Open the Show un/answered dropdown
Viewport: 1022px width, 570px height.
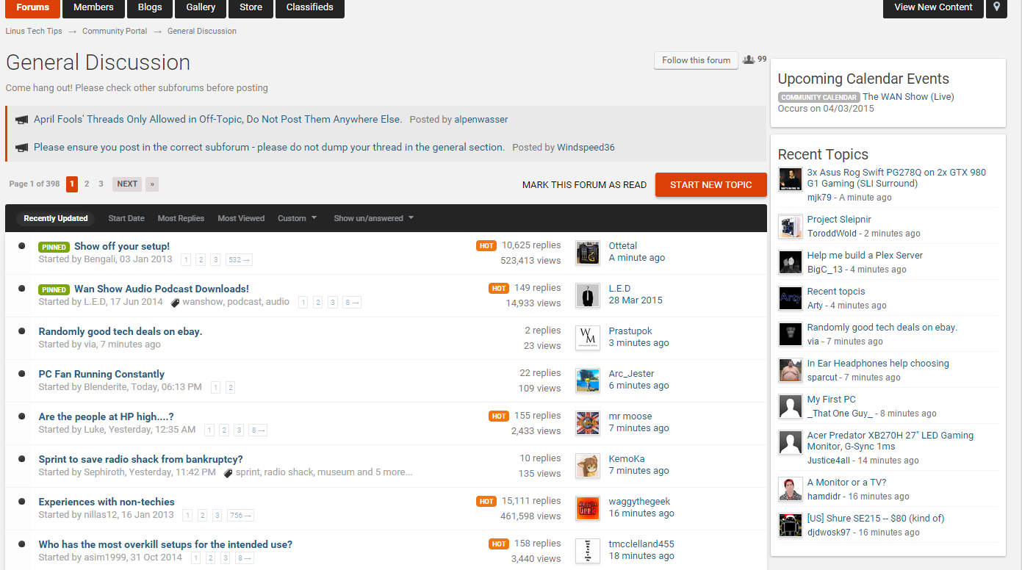click(x=373, y=218)
